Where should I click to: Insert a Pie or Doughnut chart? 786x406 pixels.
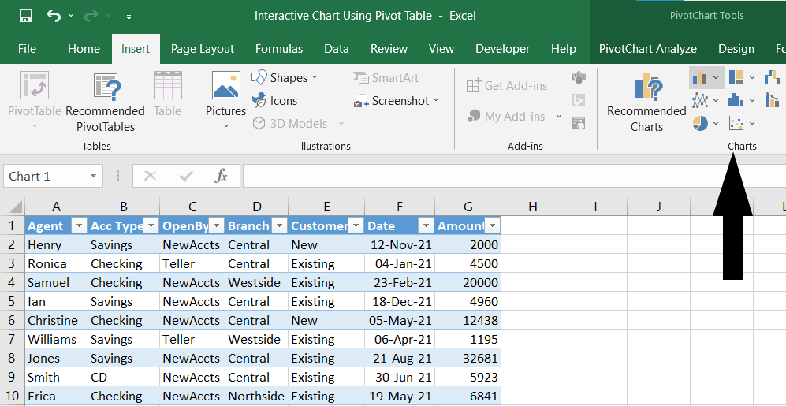pyautogui.click(x=699, y=123)
